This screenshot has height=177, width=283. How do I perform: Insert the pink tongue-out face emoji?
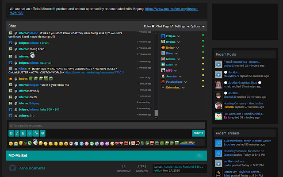tap(87, 143)
